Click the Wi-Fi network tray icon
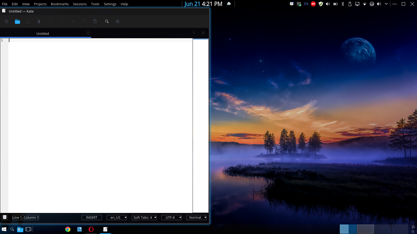417x234 pixels. 365,4
